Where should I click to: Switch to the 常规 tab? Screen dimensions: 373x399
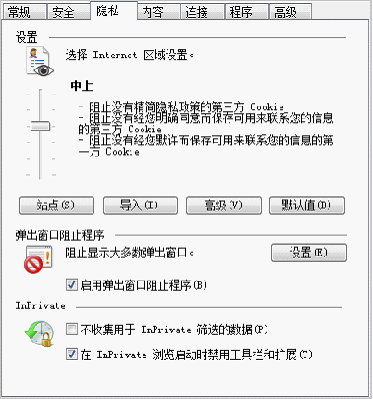coord(24,12)
